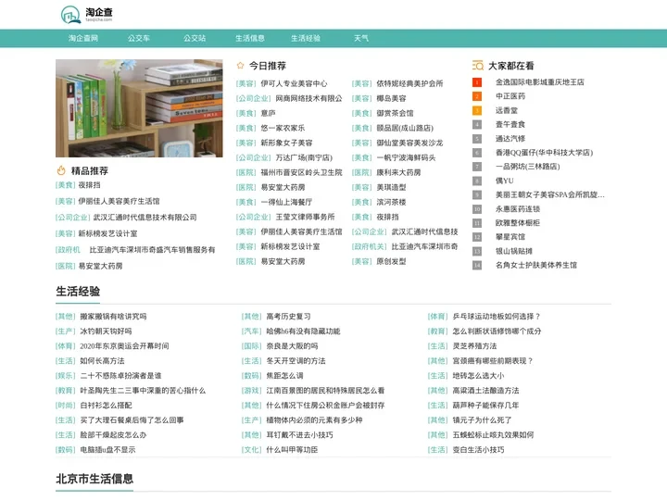The image size is (667, 500).
Task: Open 万达广场(南宁店) link
Action: click(304, 157)
